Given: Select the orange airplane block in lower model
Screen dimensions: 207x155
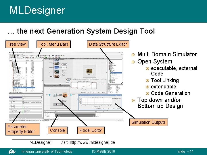Looking at the screenshot, I should point(65,95).
